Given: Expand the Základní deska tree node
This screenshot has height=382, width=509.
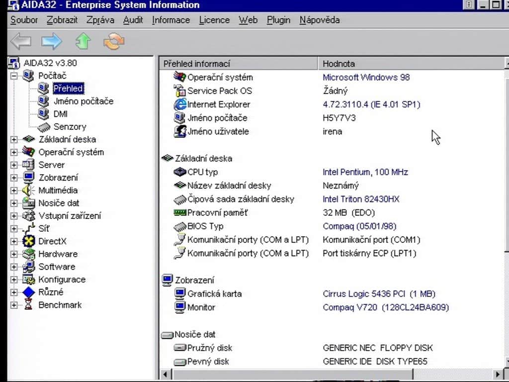Looking at the screenshot, I should (14, 140).
